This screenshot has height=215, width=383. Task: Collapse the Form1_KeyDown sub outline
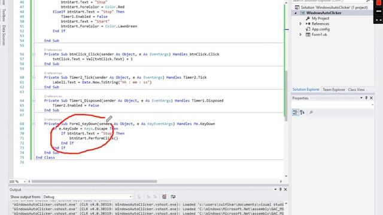(34, 124)
